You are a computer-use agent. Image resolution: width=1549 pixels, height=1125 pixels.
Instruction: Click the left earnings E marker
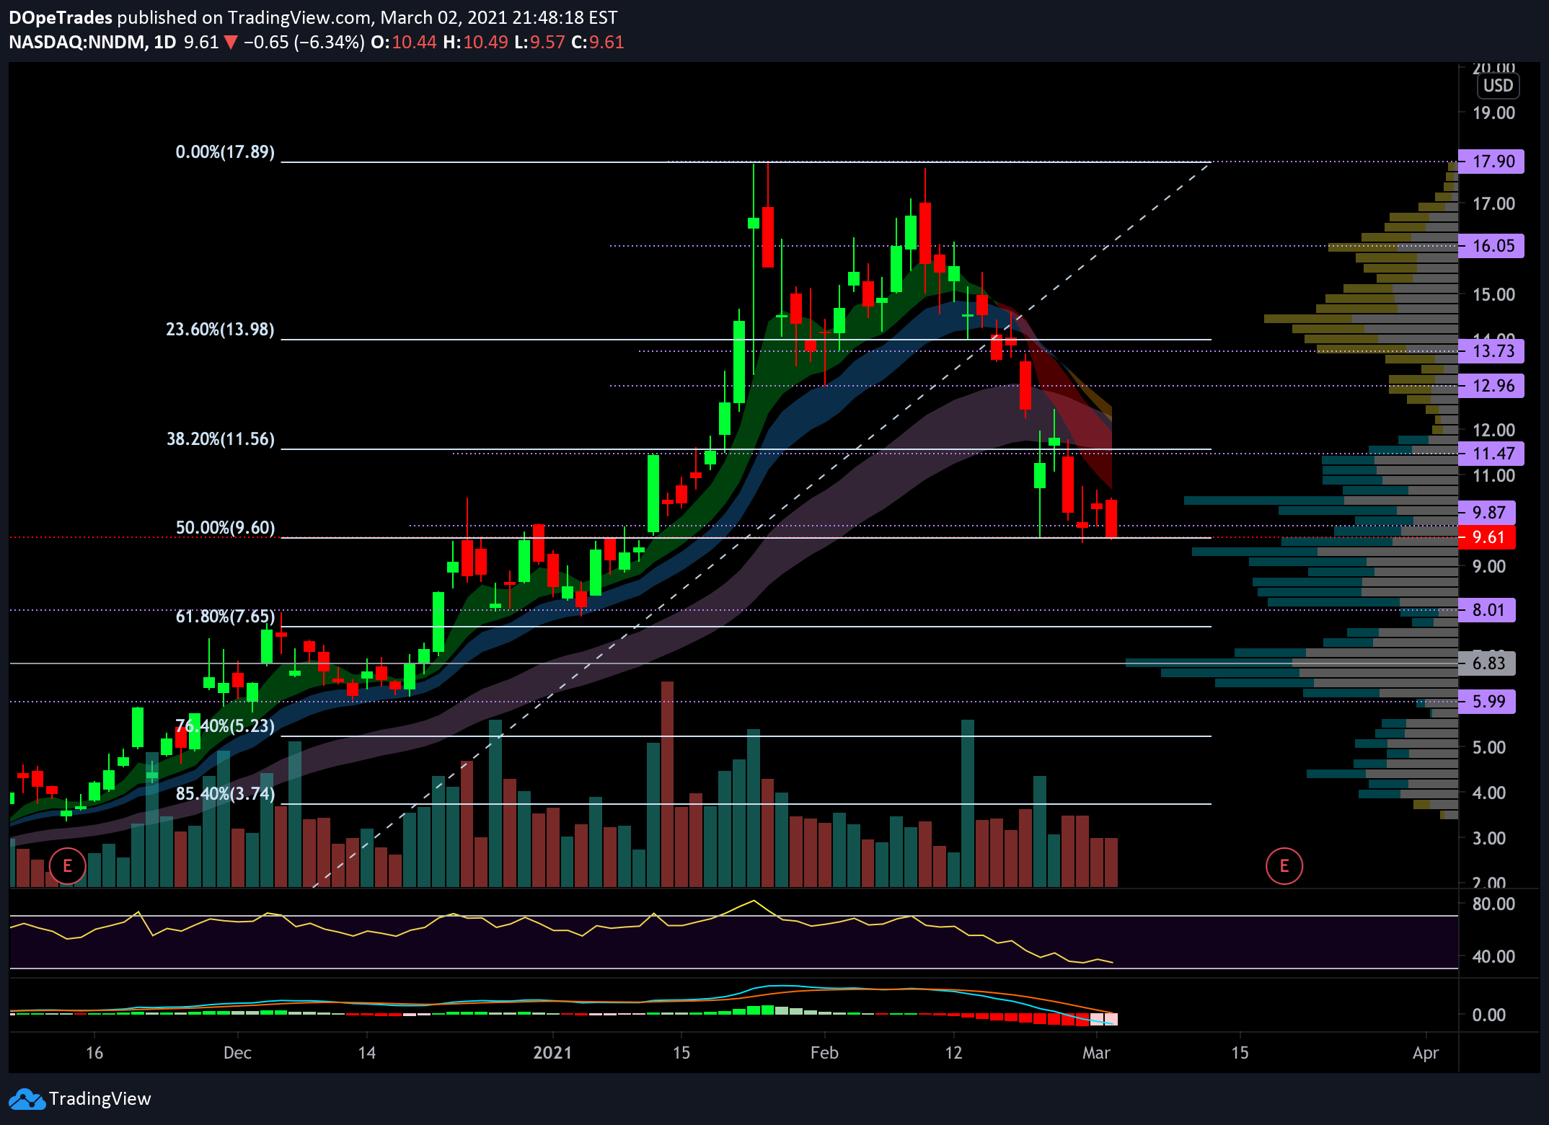pos(68,865)
